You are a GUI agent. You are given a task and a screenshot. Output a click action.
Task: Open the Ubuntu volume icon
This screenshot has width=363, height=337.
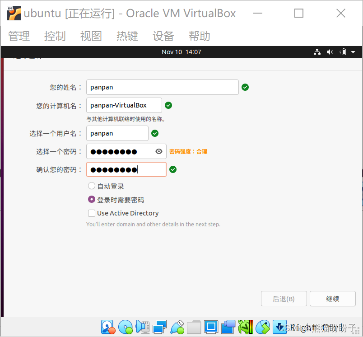click(330, 52)
